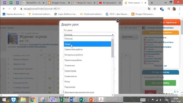Open 104 Особистий кабінет bookmark
Image resolution: width=183 pixels, height=103 pixels.
(x=91, y=14)
